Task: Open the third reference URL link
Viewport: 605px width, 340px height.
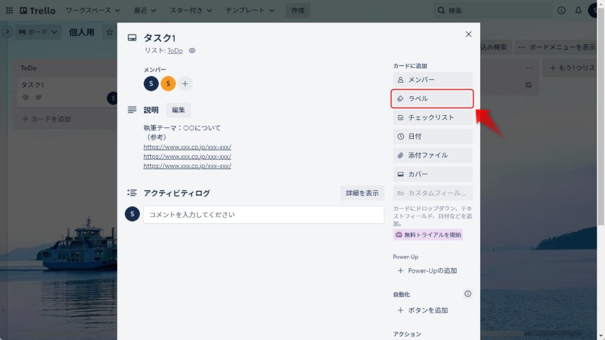Action: pyautogui.click(x=187, y=166)
